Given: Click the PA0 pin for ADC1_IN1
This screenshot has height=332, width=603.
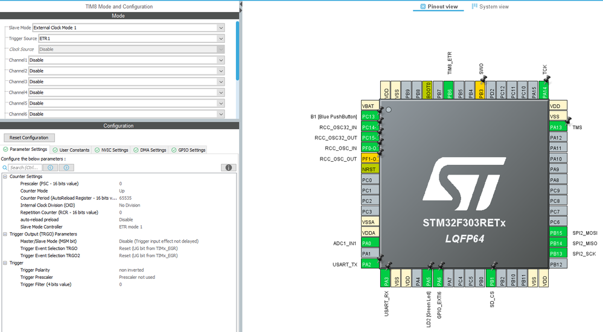Looking at the screenshot, I should click(x=369, y=243).
